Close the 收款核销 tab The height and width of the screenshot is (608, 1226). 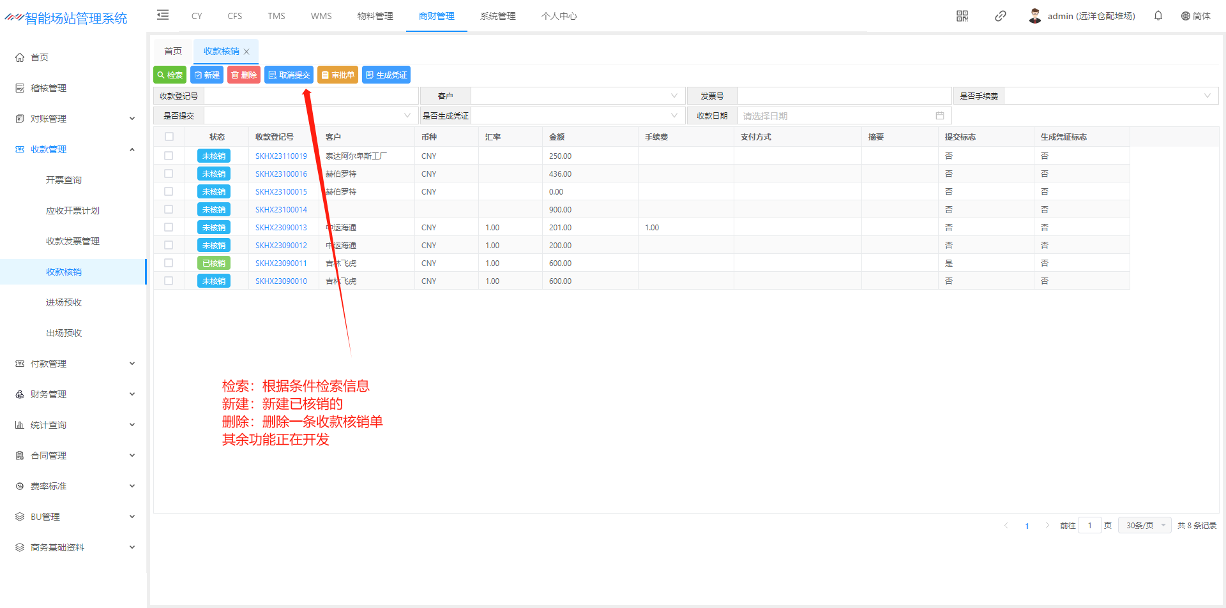pyautogui.click(x=246, y=52)
